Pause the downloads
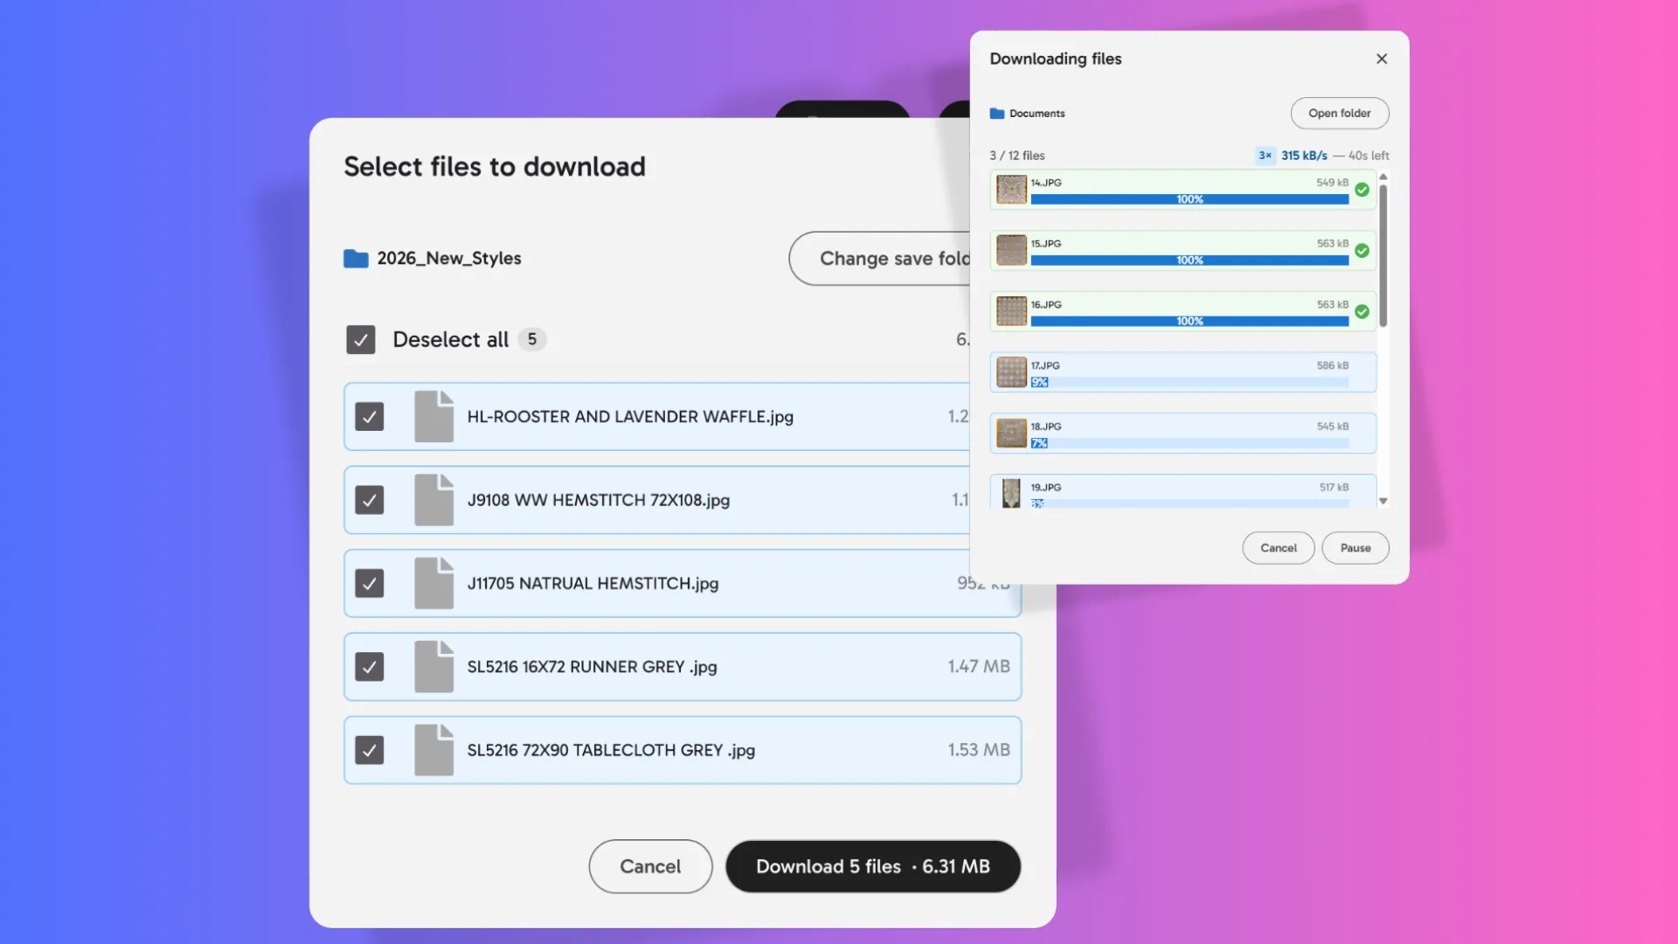 click(1356, 548)
